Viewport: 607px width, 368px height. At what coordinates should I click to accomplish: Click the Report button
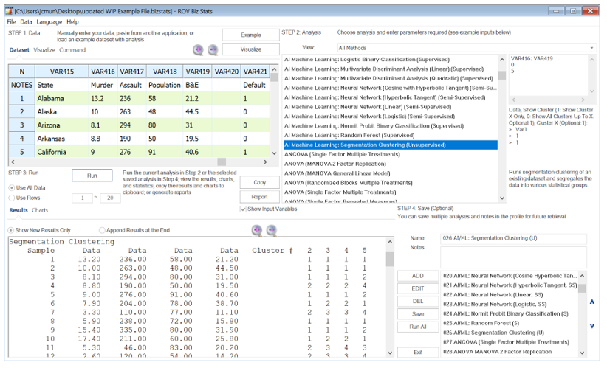pyautogui.click(x=260, y=197)
